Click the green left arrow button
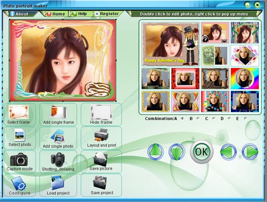The height and width of the screenshot is (202, 267). [228, 152]
